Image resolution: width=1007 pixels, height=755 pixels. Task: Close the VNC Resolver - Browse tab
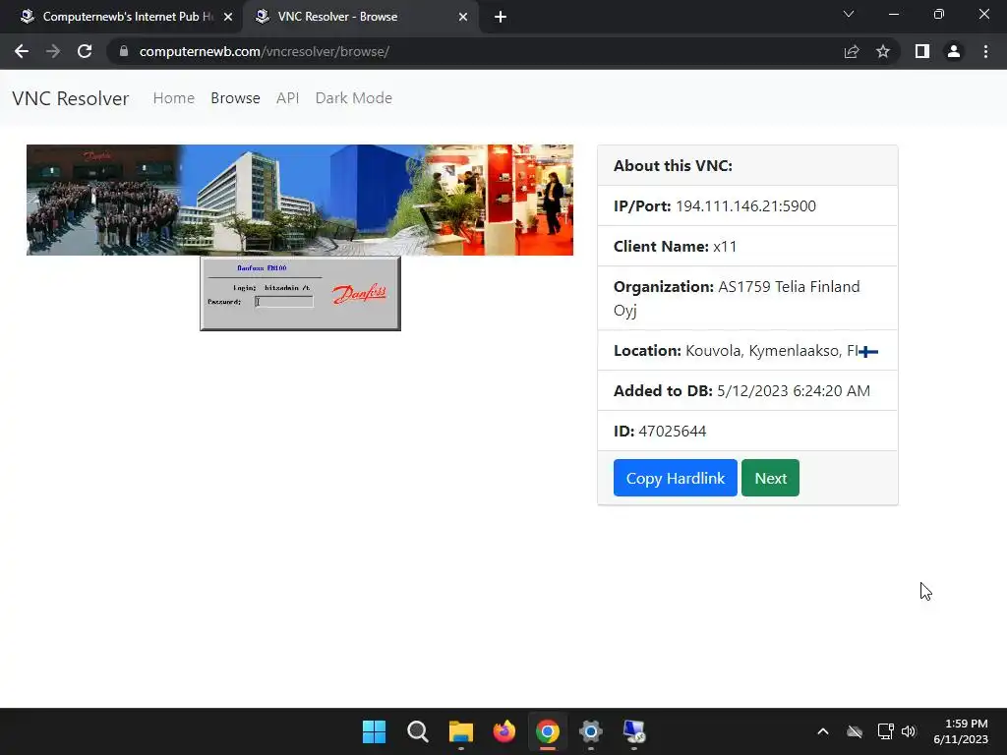pos(463,17)
